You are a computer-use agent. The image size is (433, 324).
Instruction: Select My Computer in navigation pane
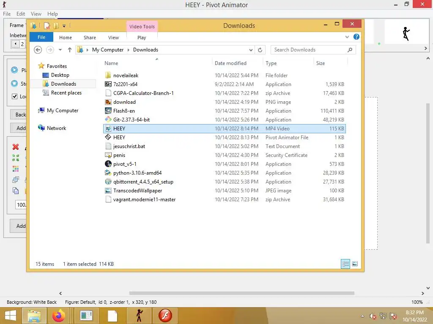[x=63, y=111]
